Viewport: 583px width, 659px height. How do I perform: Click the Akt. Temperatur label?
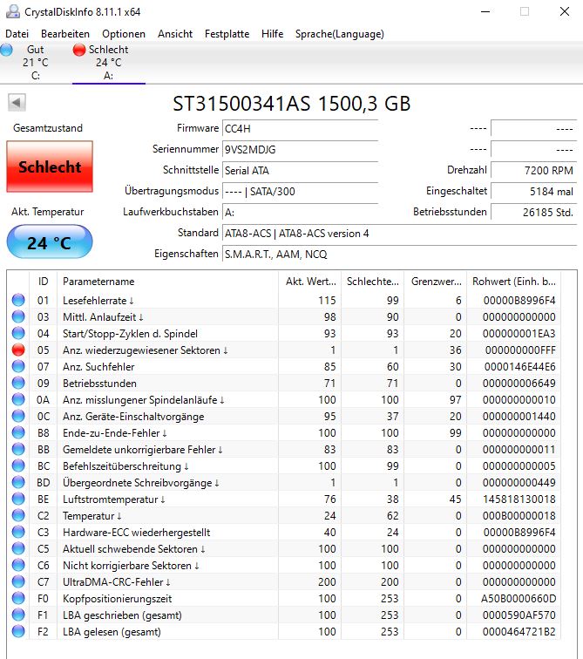(47, 212)
